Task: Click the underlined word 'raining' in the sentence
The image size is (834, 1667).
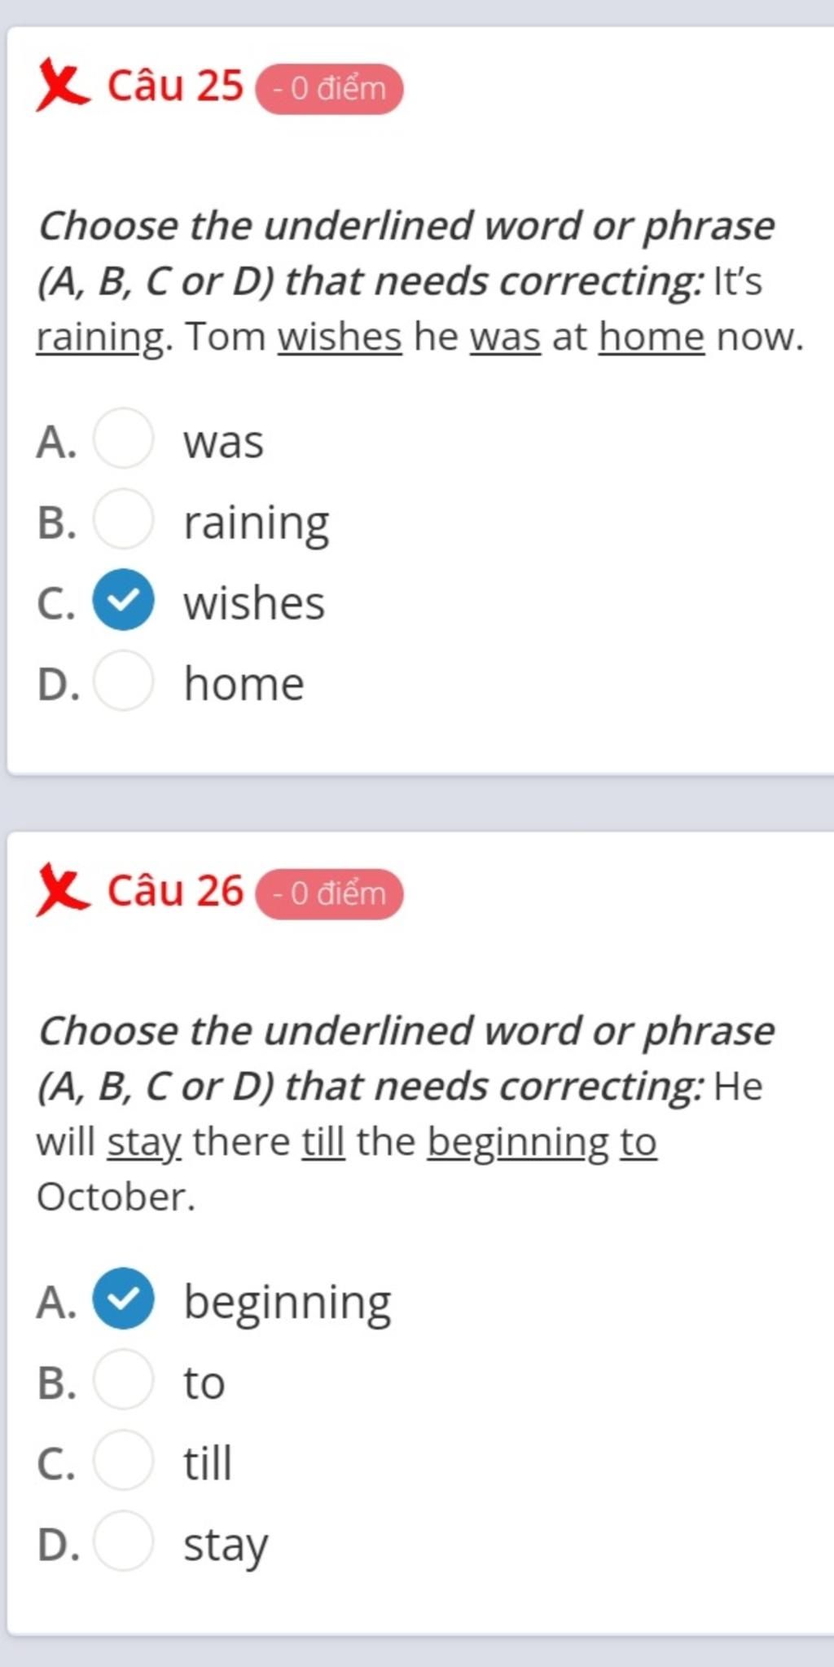Action: pos(100,337)
